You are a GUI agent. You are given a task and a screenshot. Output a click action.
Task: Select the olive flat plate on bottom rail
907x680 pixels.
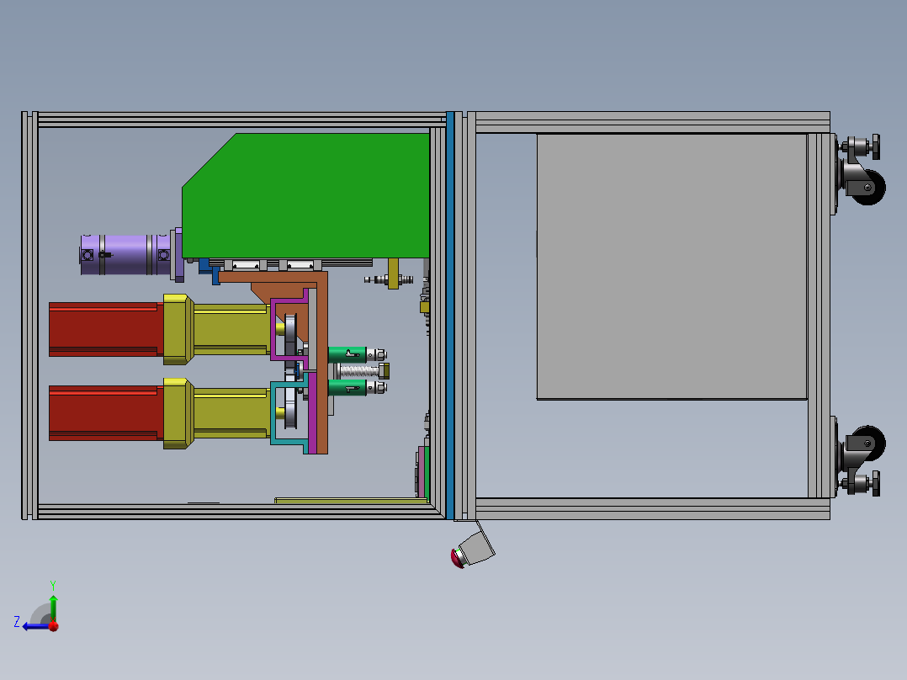(351, 501)
